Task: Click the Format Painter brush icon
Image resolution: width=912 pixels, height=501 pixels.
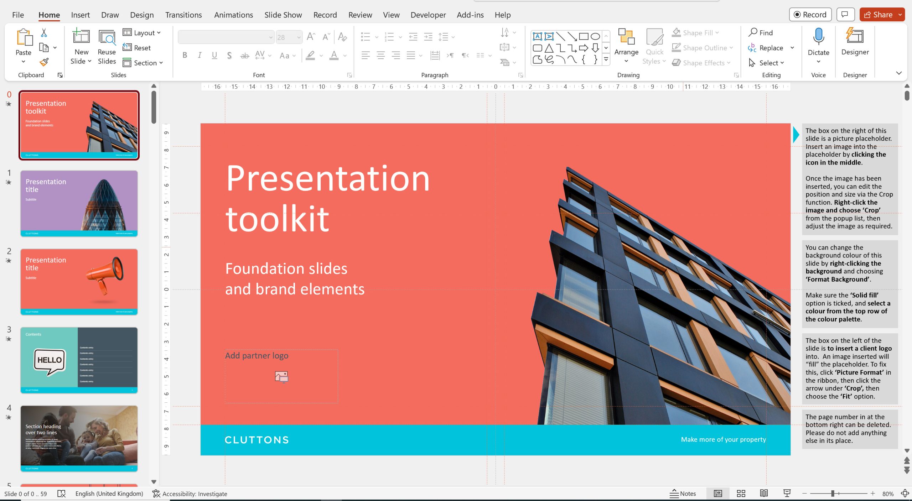Action: coord(44,62)
